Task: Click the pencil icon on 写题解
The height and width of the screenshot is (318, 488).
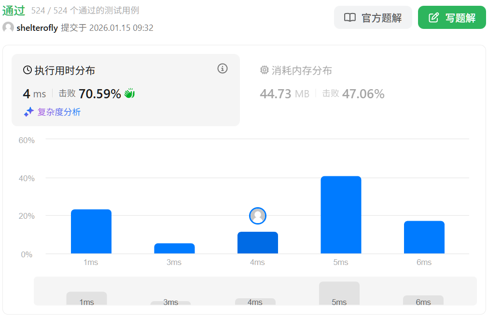Action: pyautogui.click(x=434, y=18)
